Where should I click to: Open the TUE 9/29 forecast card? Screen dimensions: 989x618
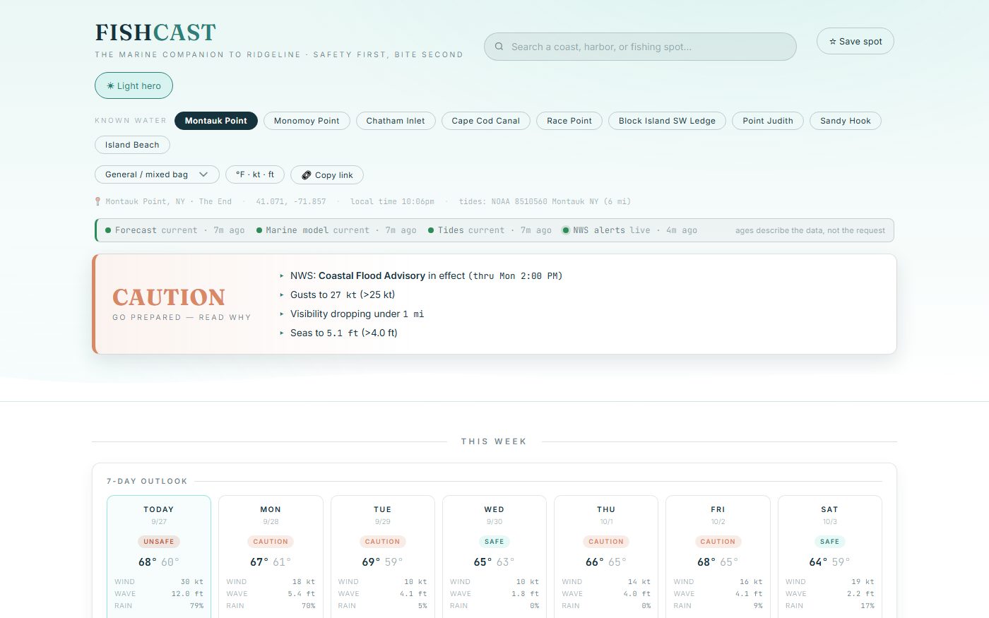[x=382, y=557]
